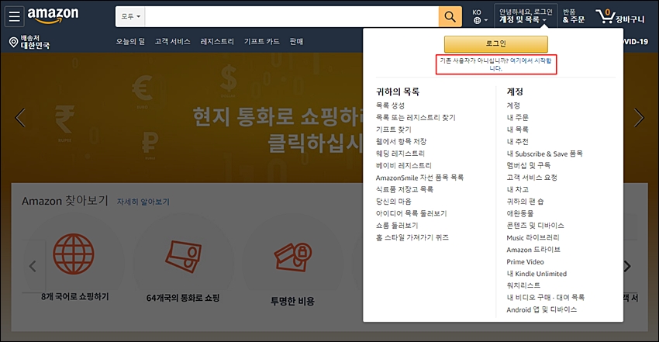Open 고객 서비스 요청 entry
This screenshot has height=342, width=659.
pyautogui.click(x=532, y=178)
